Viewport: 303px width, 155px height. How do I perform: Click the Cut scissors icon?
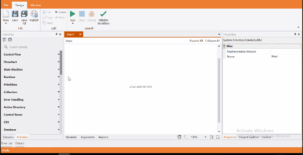tap(44, 12)
